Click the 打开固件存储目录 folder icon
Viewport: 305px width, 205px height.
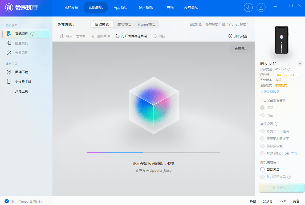[x=117, y=36]
